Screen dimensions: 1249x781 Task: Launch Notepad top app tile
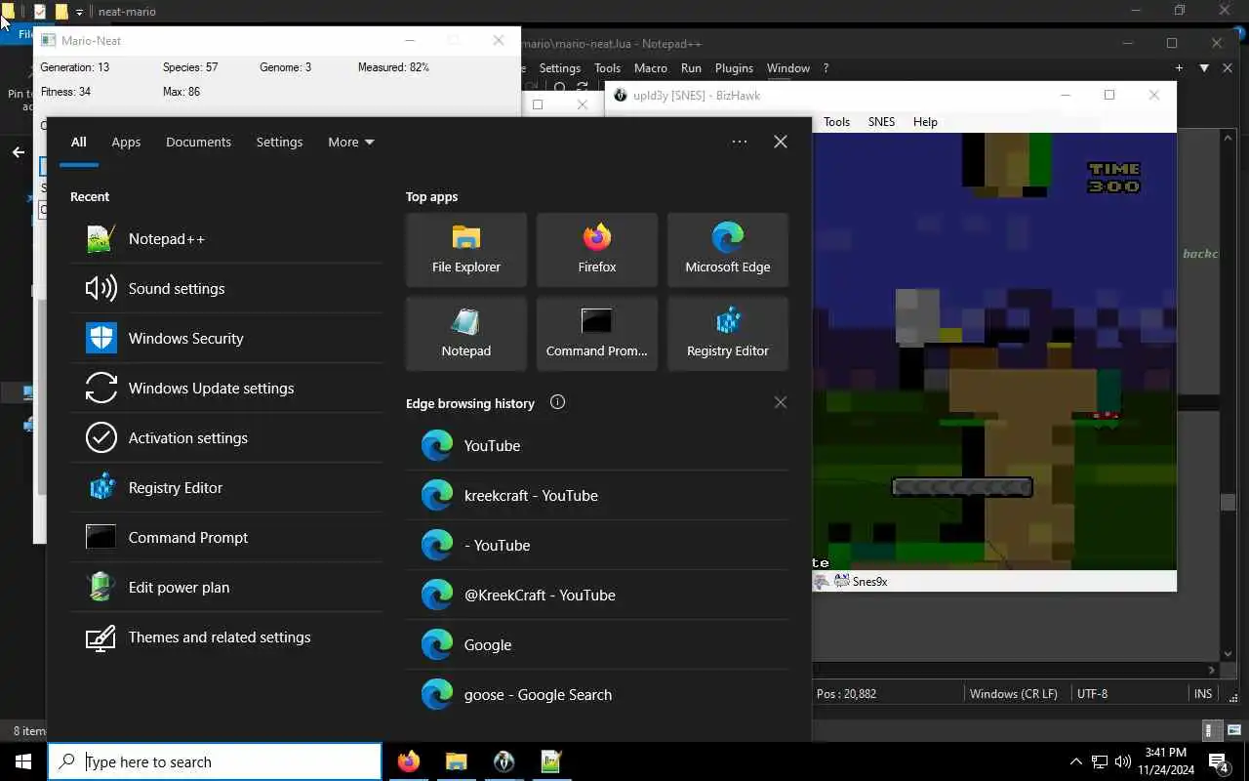(466, 334)
